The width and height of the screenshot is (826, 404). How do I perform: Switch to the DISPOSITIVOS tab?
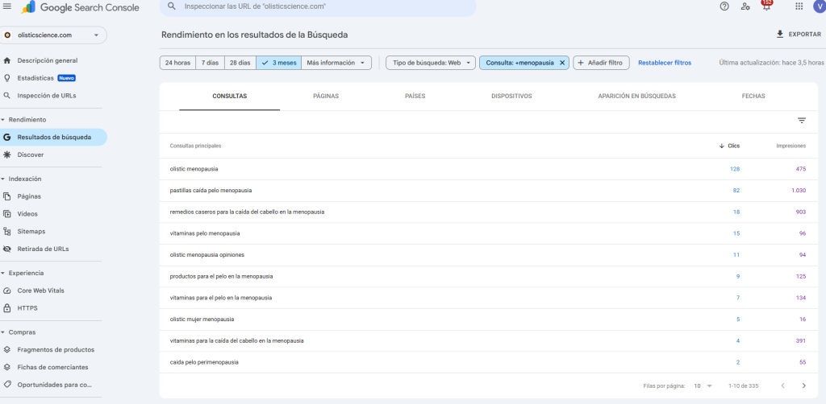(x=511, y=97)
